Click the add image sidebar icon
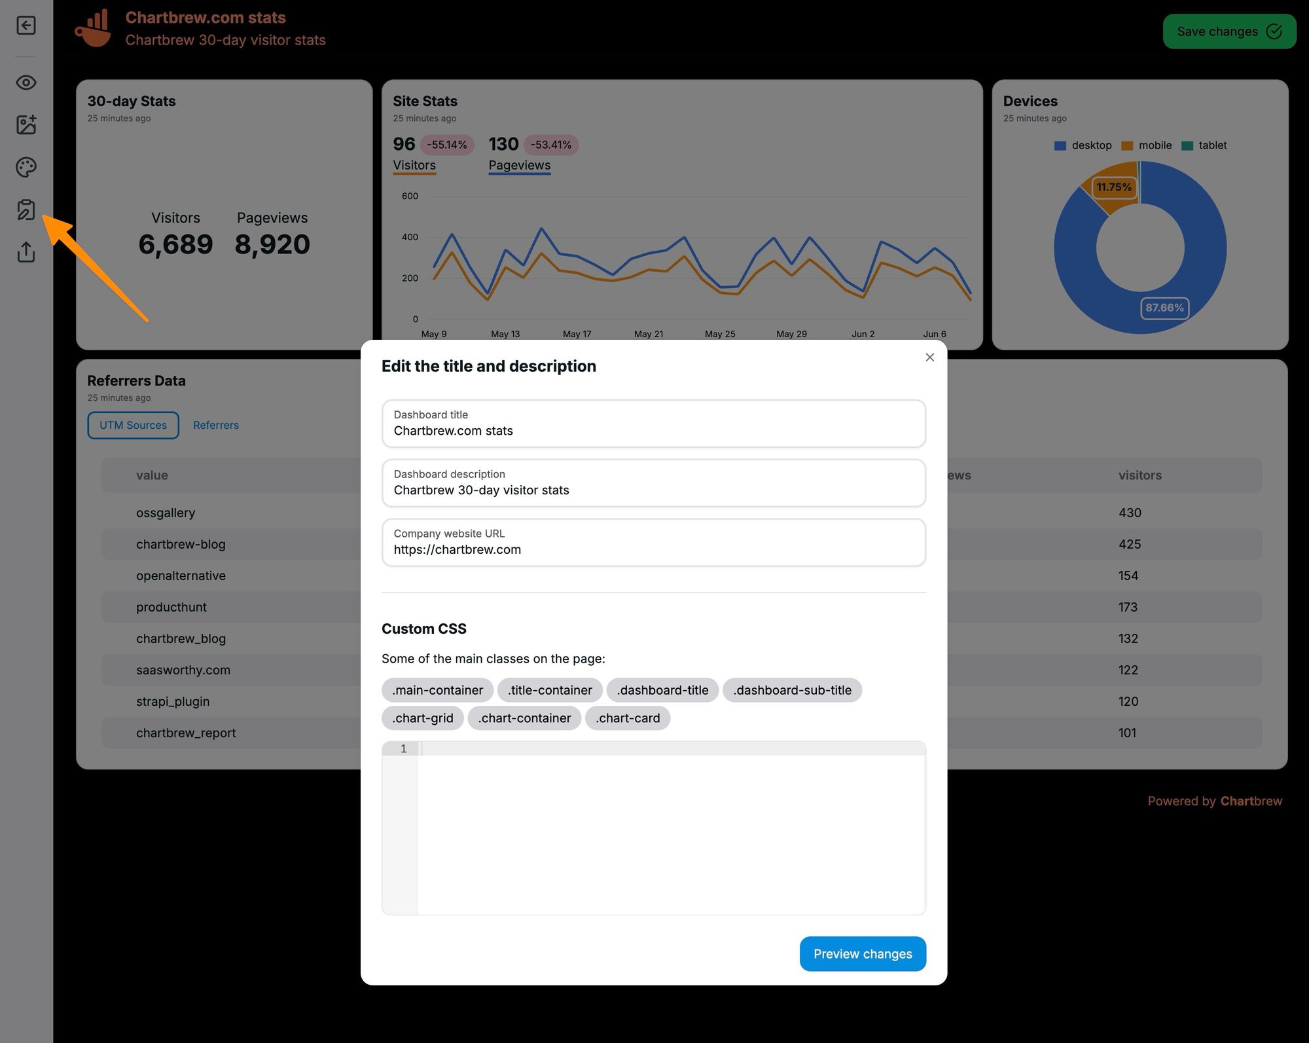The width and height of the screenshot is (1309, 1043). [x=26, y=124]
